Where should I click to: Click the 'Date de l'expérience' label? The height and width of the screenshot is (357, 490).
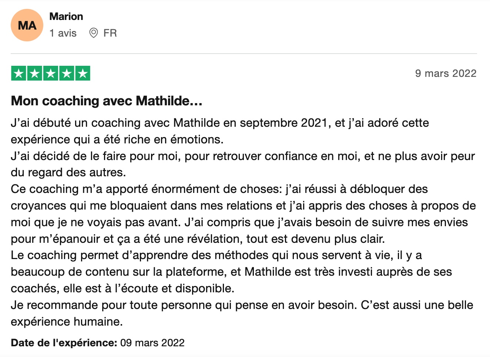64,343
